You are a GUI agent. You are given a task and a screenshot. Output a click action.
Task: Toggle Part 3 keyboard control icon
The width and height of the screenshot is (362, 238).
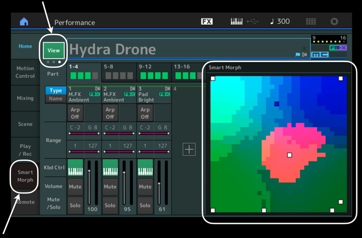[x=145, y=167]
